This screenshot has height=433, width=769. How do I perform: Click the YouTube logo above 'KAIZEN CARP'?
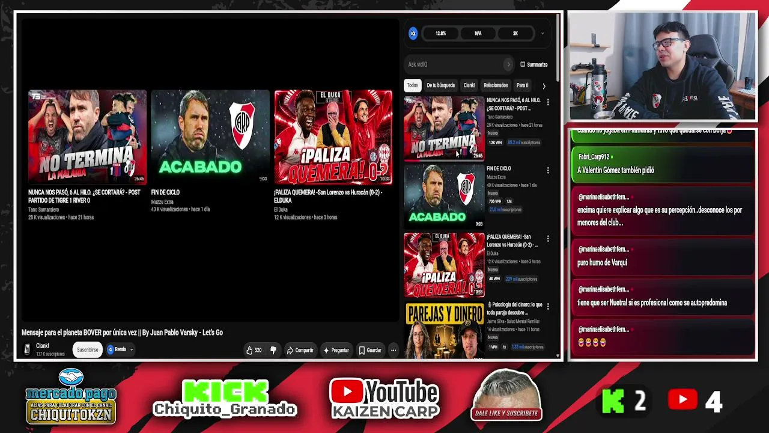coord(384,392)
